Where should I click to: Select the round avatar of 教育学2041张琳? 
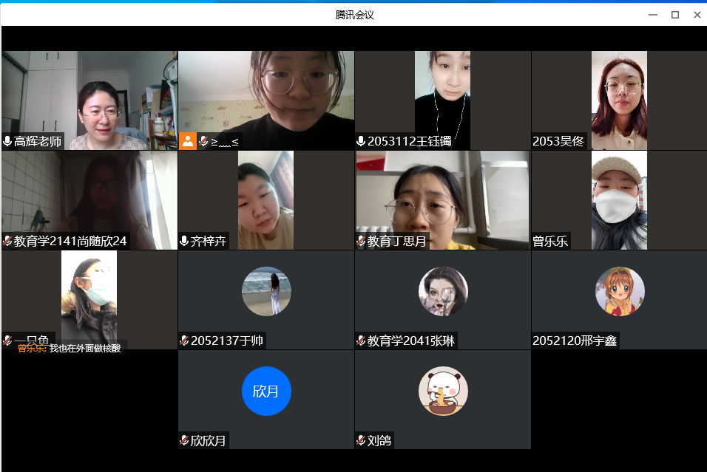point(443,291)
